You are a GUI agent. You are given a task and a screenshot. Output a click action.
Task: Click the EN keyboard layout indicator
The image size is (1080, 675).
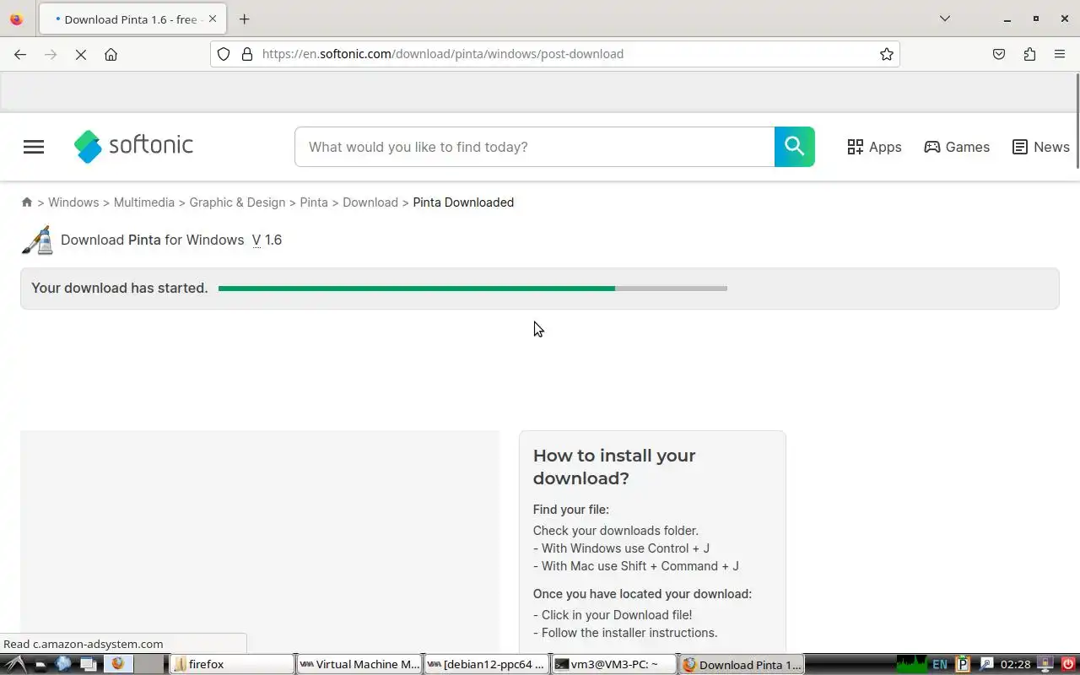940,665
